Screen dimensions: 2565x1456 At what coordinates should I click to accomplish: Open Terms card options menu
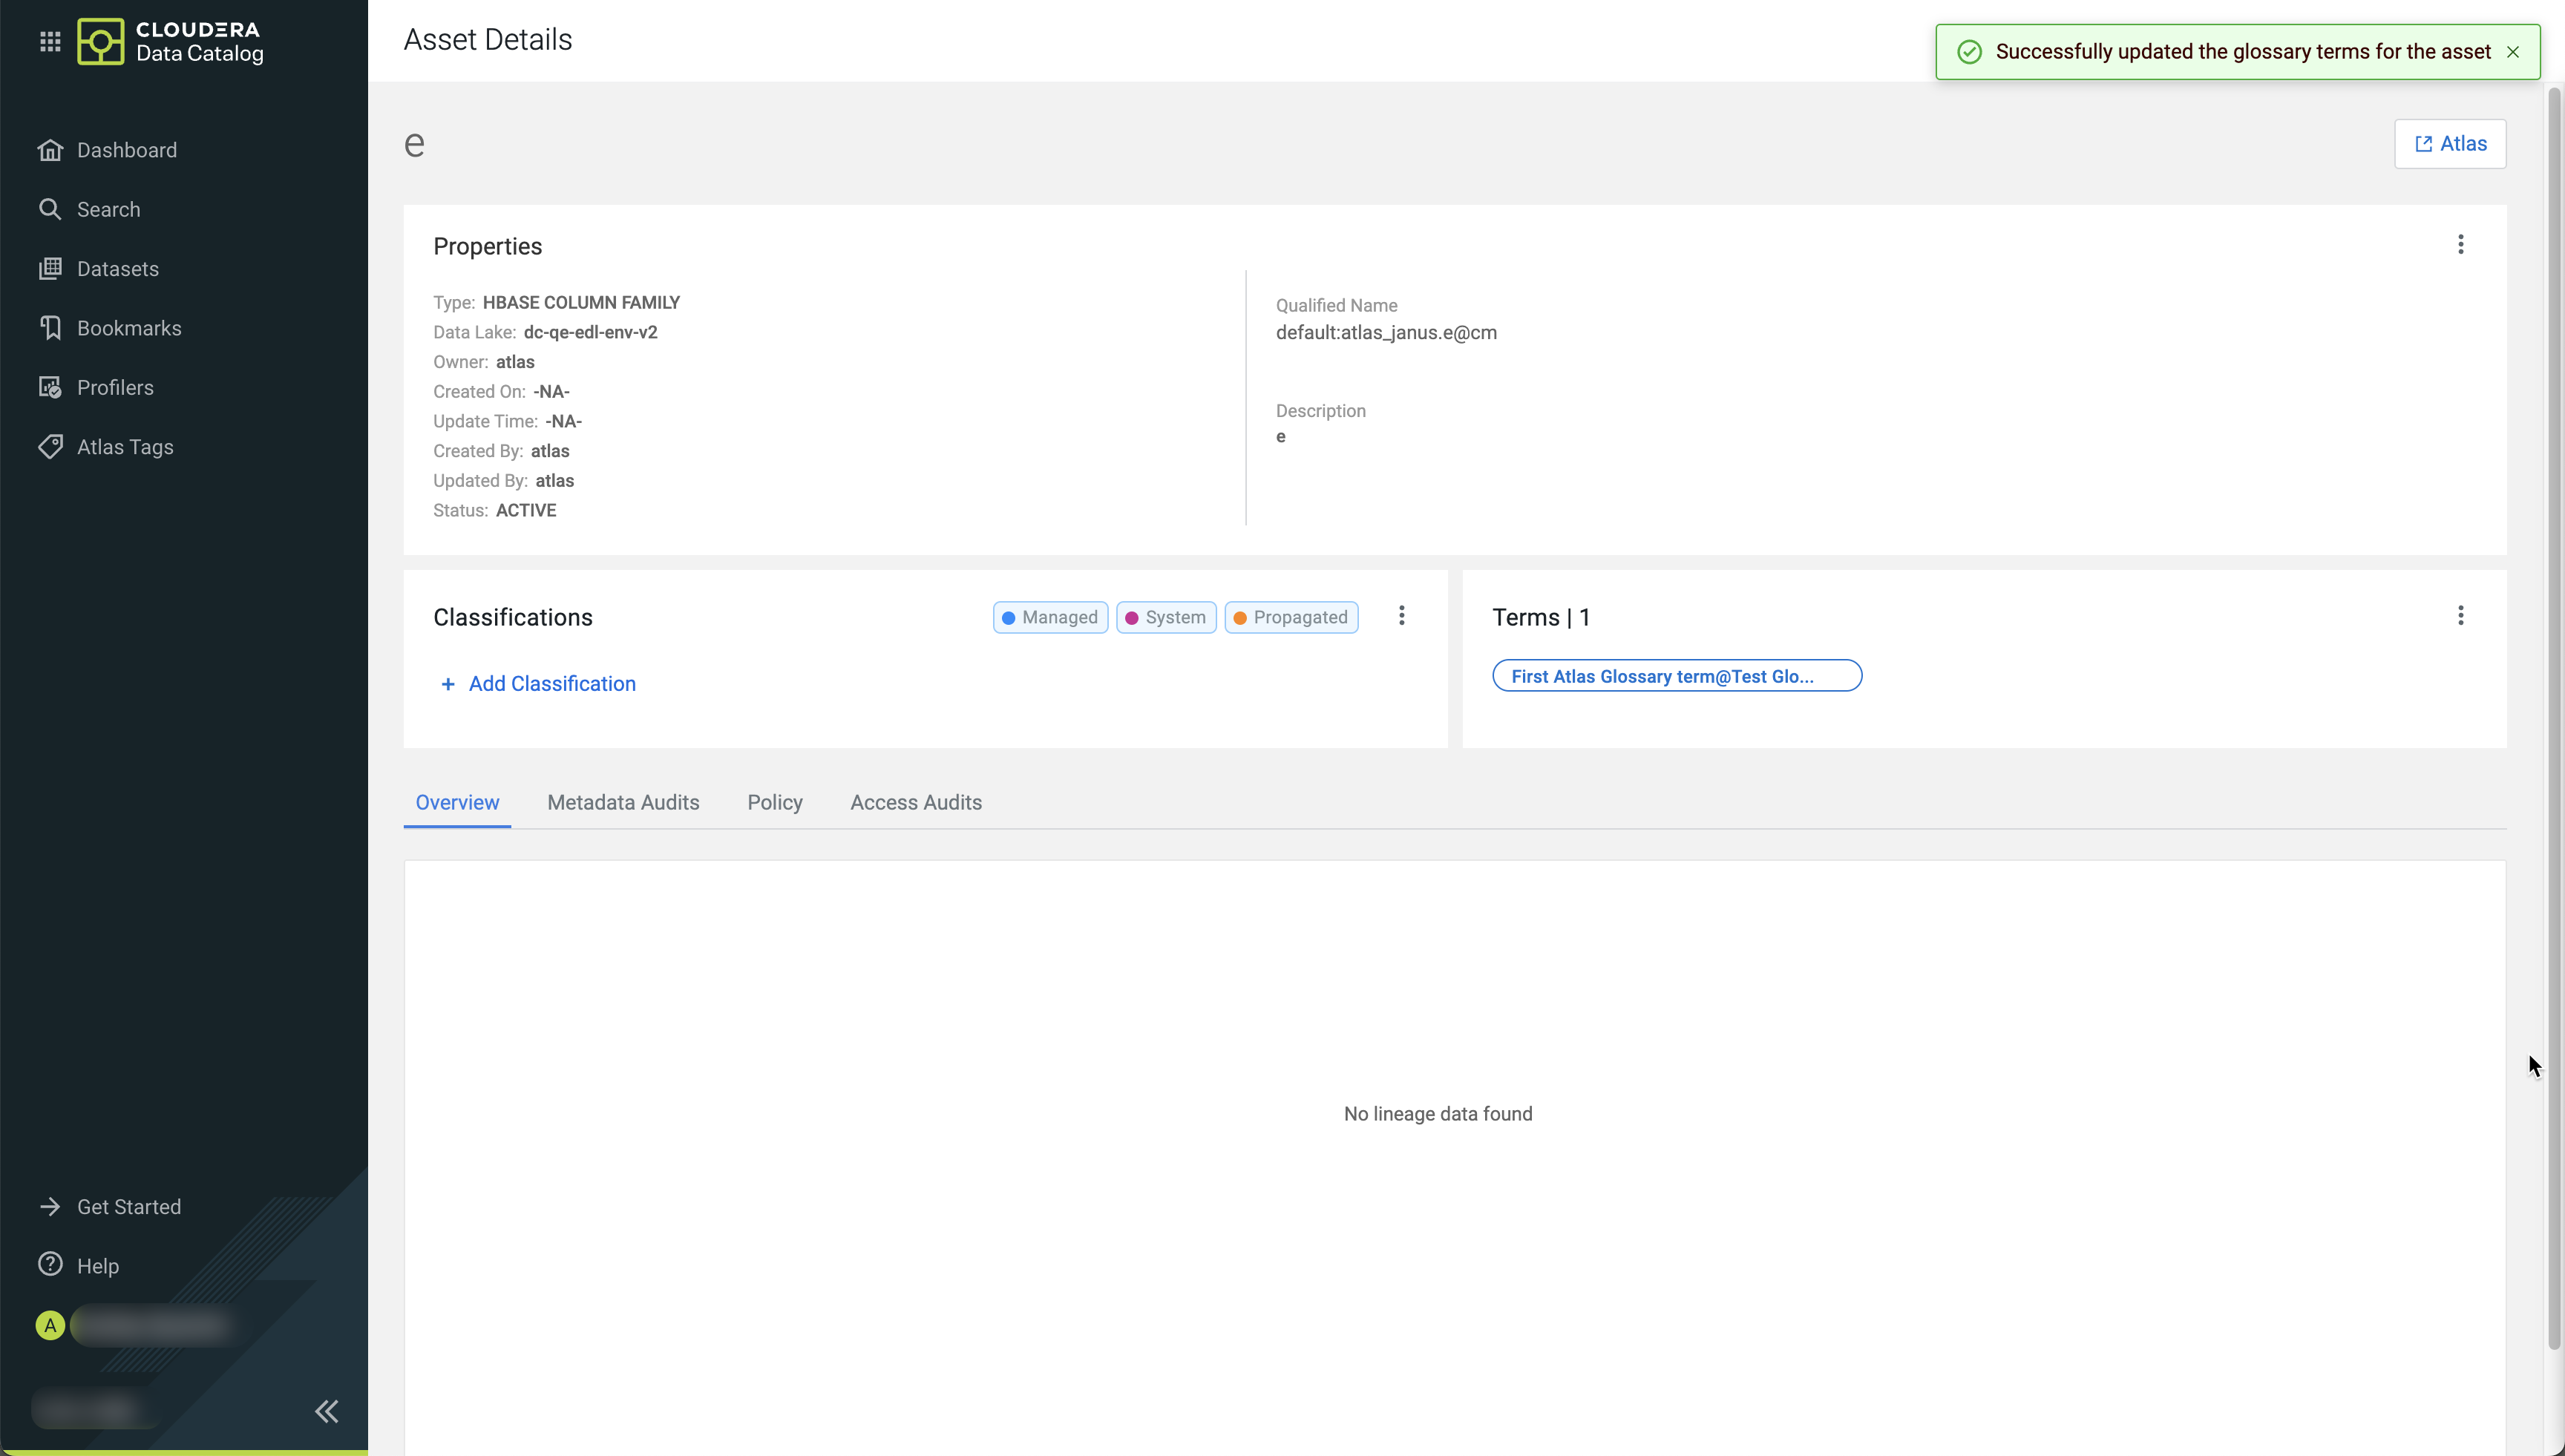pyautogui.click(x=2461, y=616)
